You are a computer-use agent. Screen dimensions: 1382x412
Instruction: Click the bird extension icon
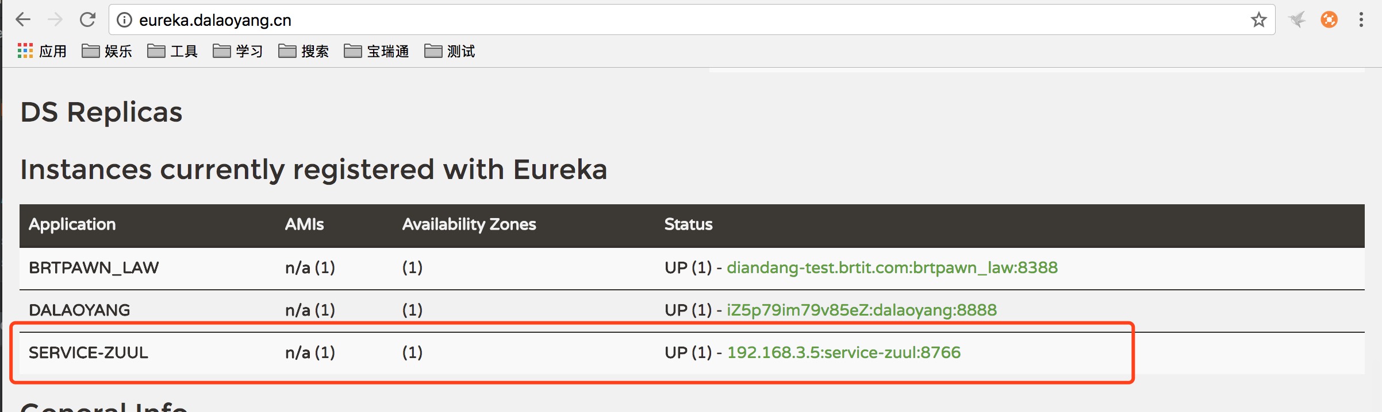[x=1297, y=20]
